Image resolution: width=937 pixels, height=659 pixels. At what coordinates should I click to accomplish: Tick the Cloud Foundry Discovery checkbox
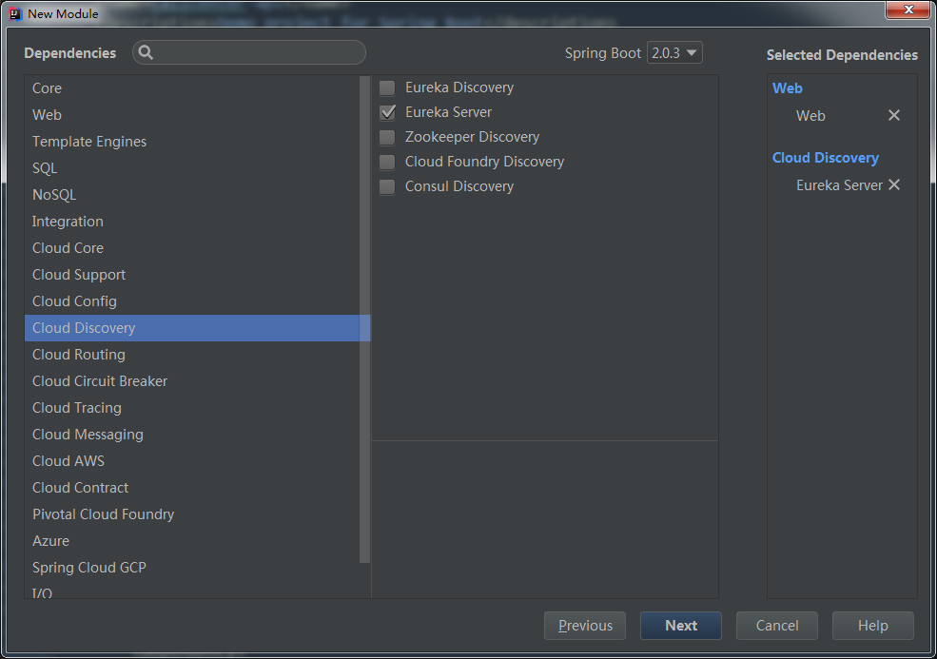pos(387,162)
